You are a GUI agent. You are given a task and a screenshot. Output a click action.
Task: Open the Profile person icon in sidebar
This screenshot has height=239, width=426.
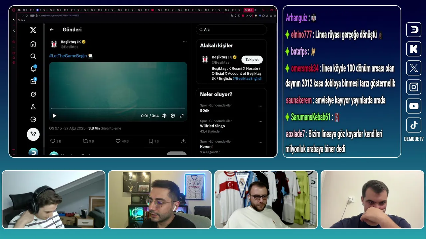(x=33, y=107)
